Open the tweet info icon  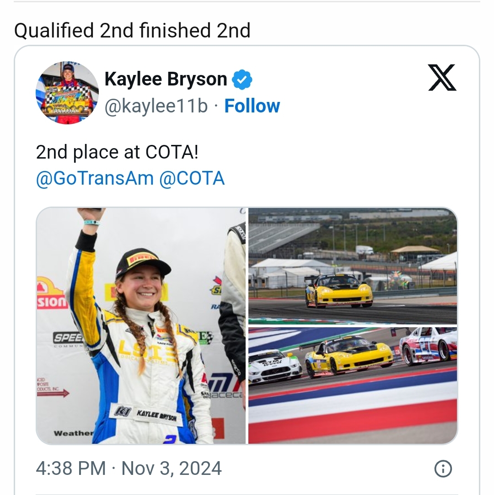[443, 468]
